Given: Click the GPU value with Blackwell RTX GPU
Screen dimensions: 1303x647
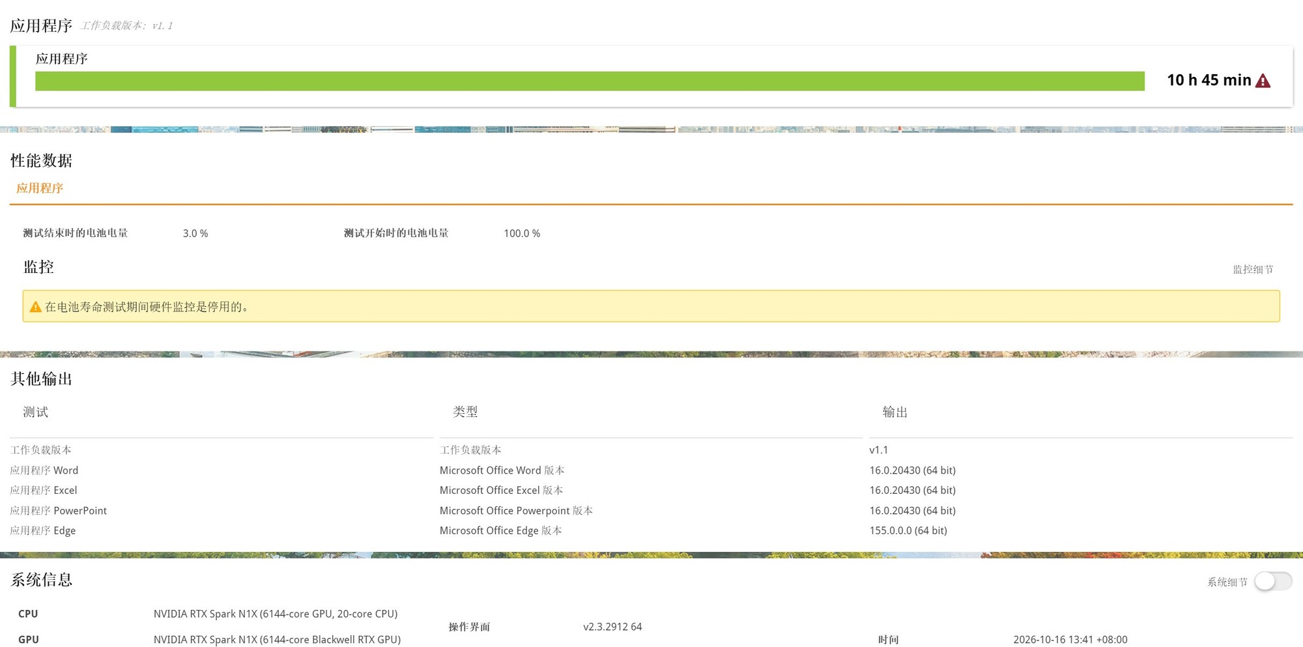Looking at the screenshot, I should 277,640.
